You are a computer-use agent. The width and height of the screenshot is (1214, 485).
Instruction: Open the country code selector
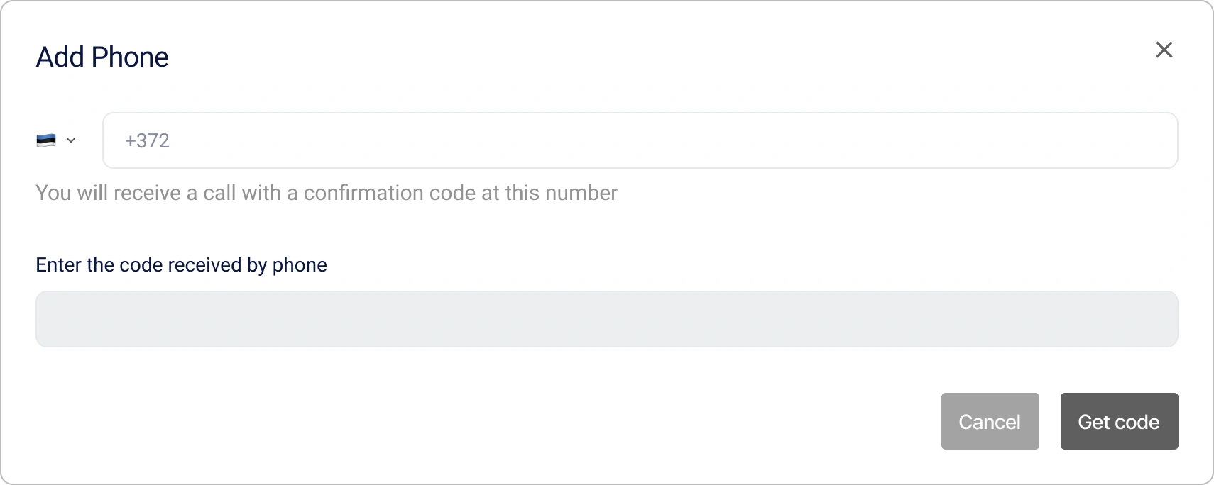[x=57, y=140]
